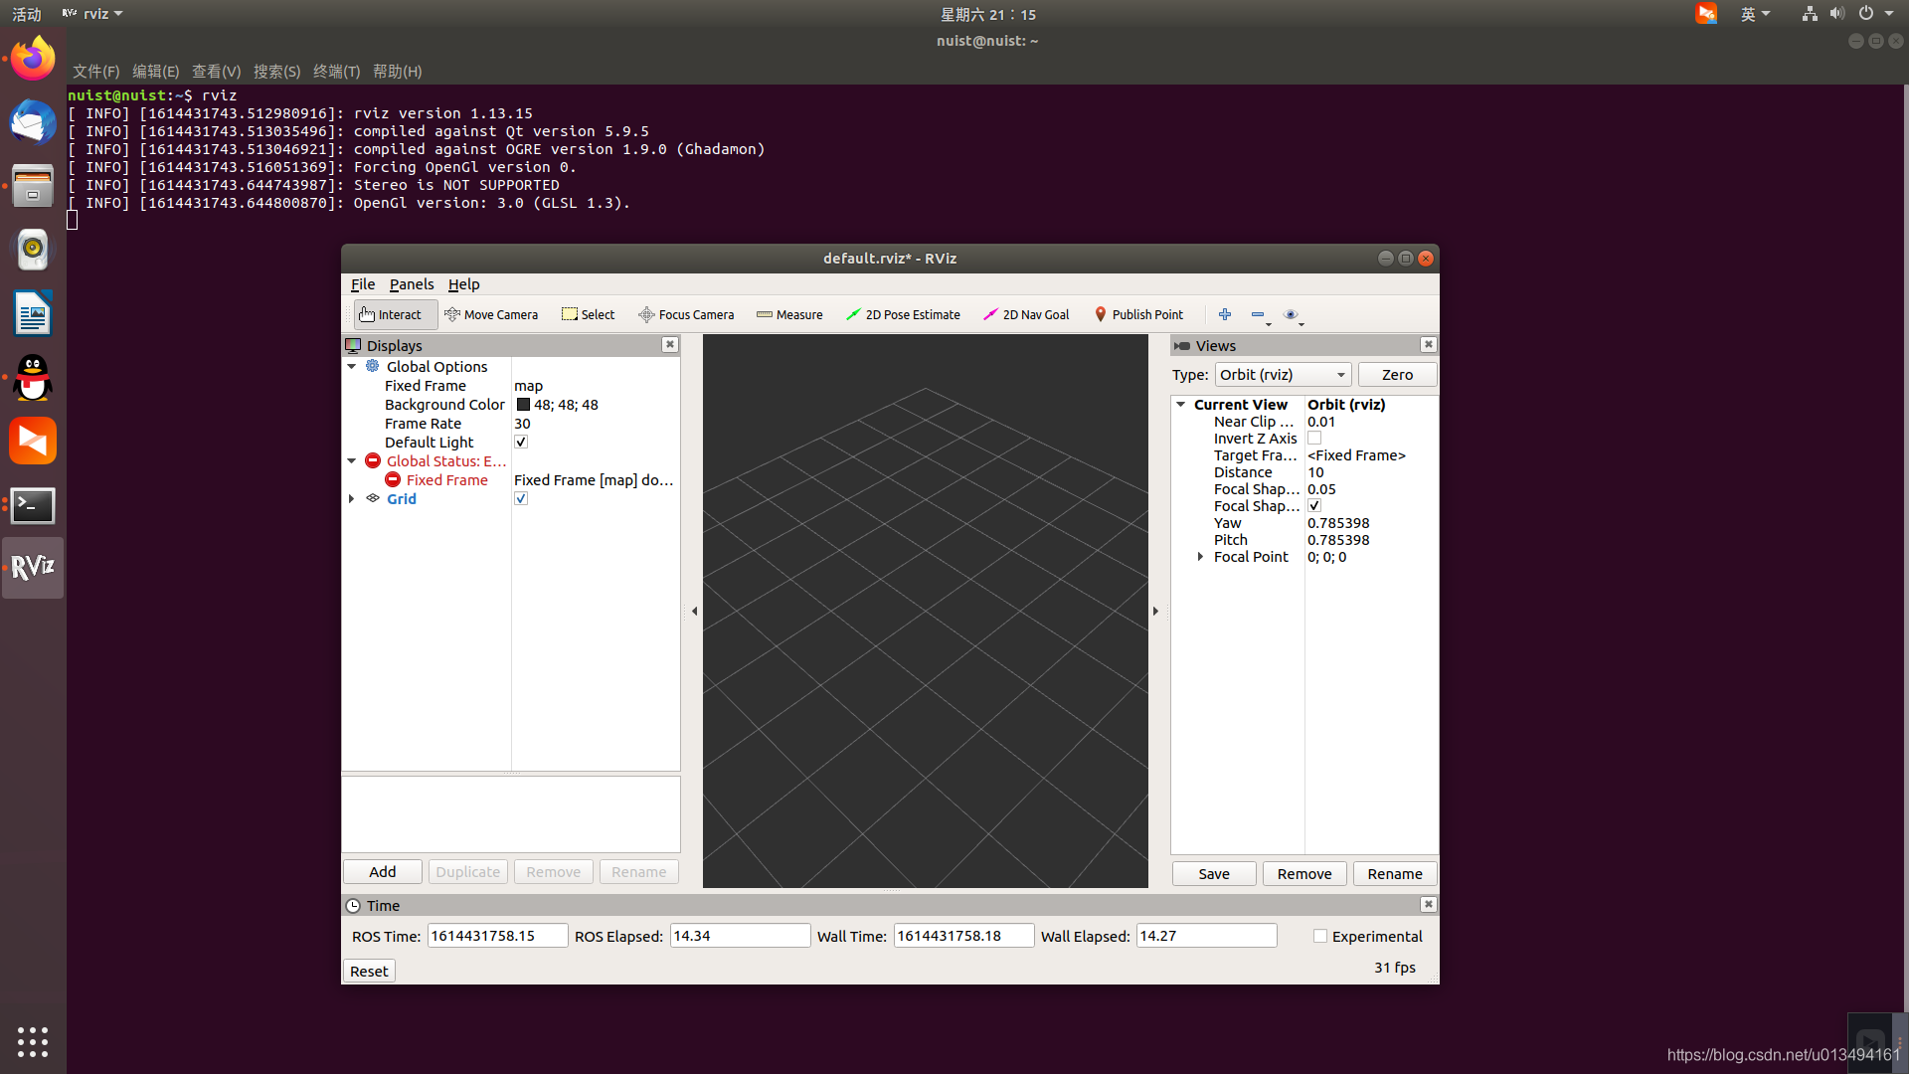Select the 2D Nav Goal tool
This screenshot has height=1074, width=1909.
click(x=1028, y=313)
